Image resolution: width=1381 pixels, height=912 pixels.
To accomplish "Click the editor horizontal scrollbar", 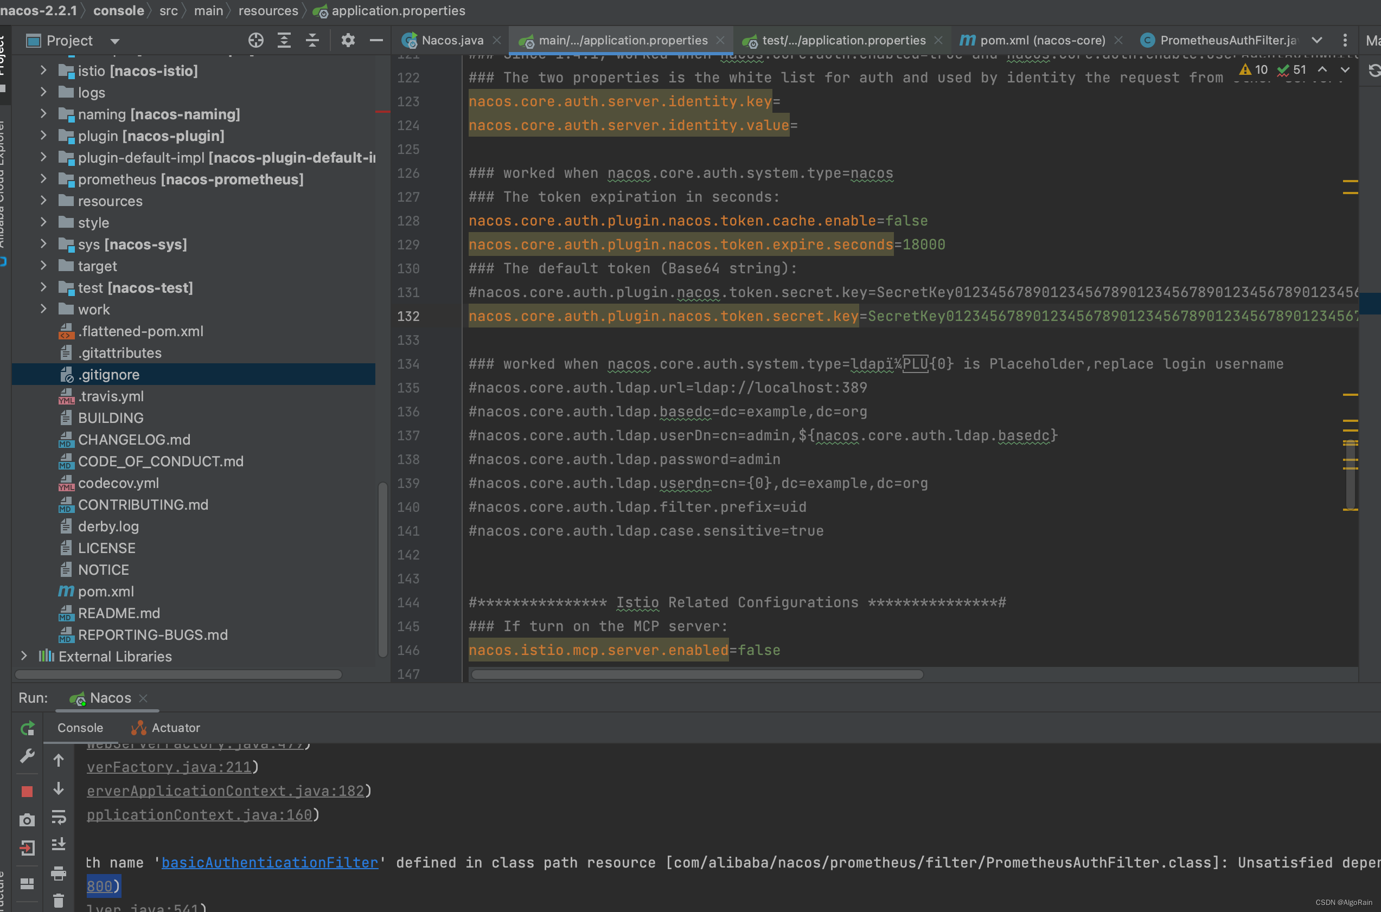I will tap(697, 674).
